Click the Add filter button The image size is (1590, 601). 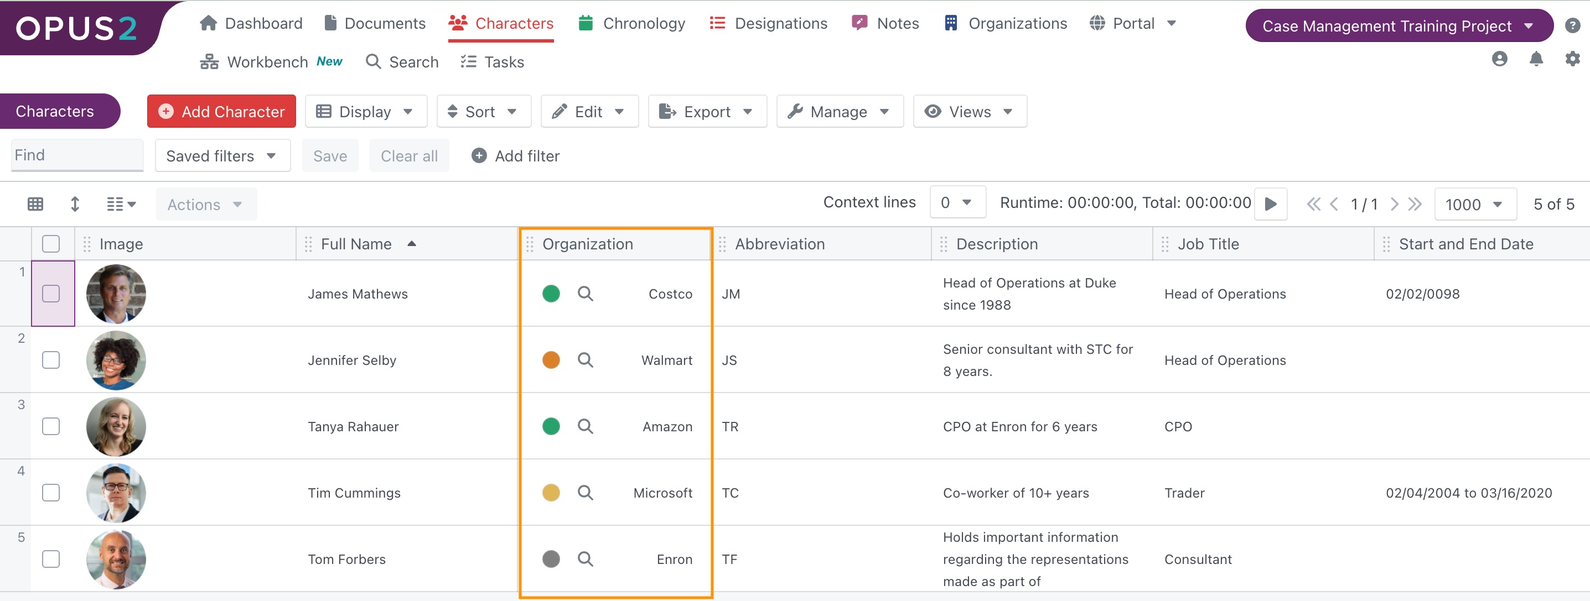[515, 156]
